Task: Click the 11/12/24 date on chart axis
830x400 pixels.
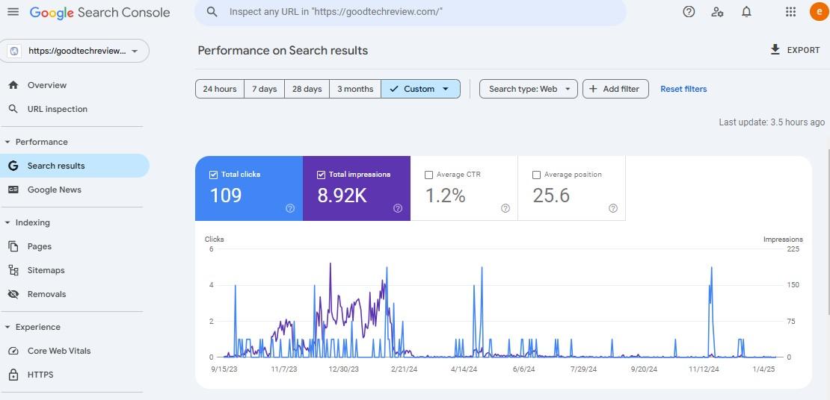Action: (704, 369)
